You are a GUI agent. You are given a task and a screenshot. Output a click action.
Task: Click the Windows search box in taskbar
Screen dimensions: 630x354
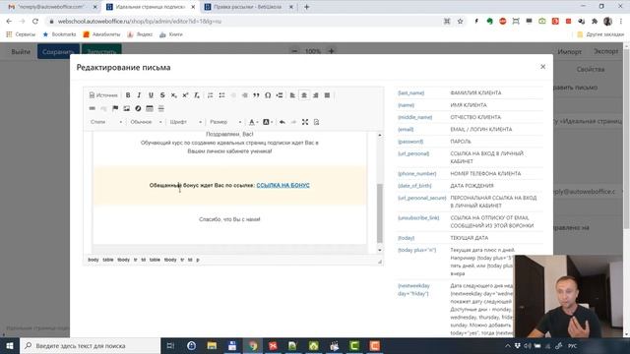click(90, 345)
